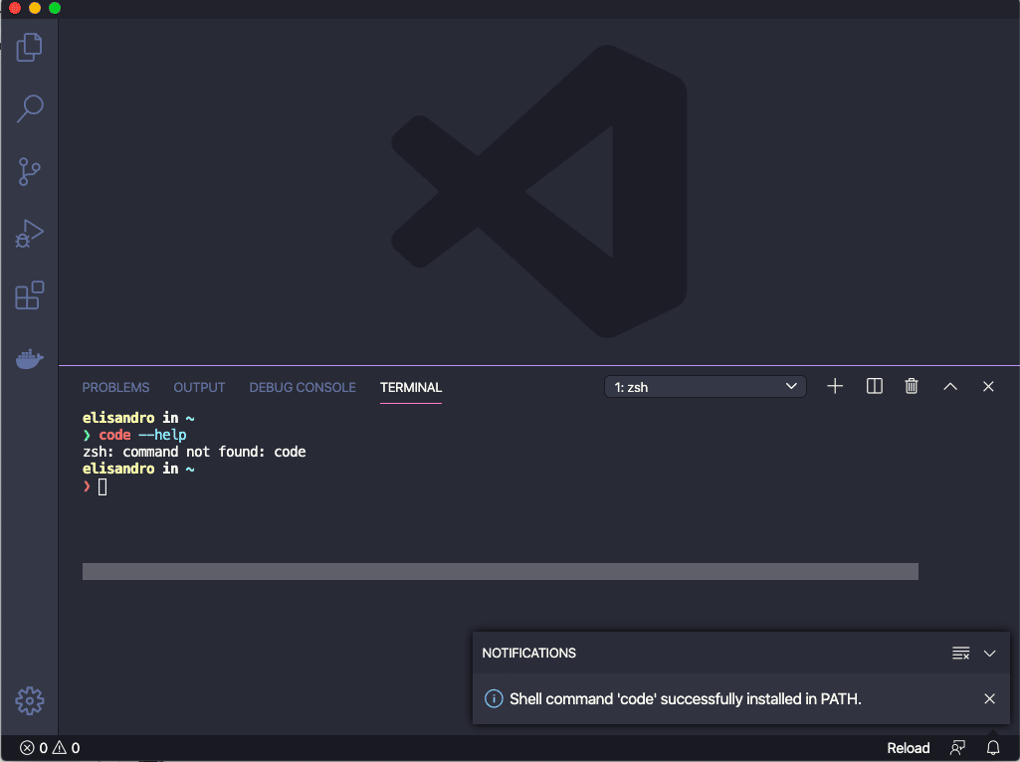Dismiss the 'code' installed notification
The width and height of the screenshot is (1020, 762).
pos(989,698)
